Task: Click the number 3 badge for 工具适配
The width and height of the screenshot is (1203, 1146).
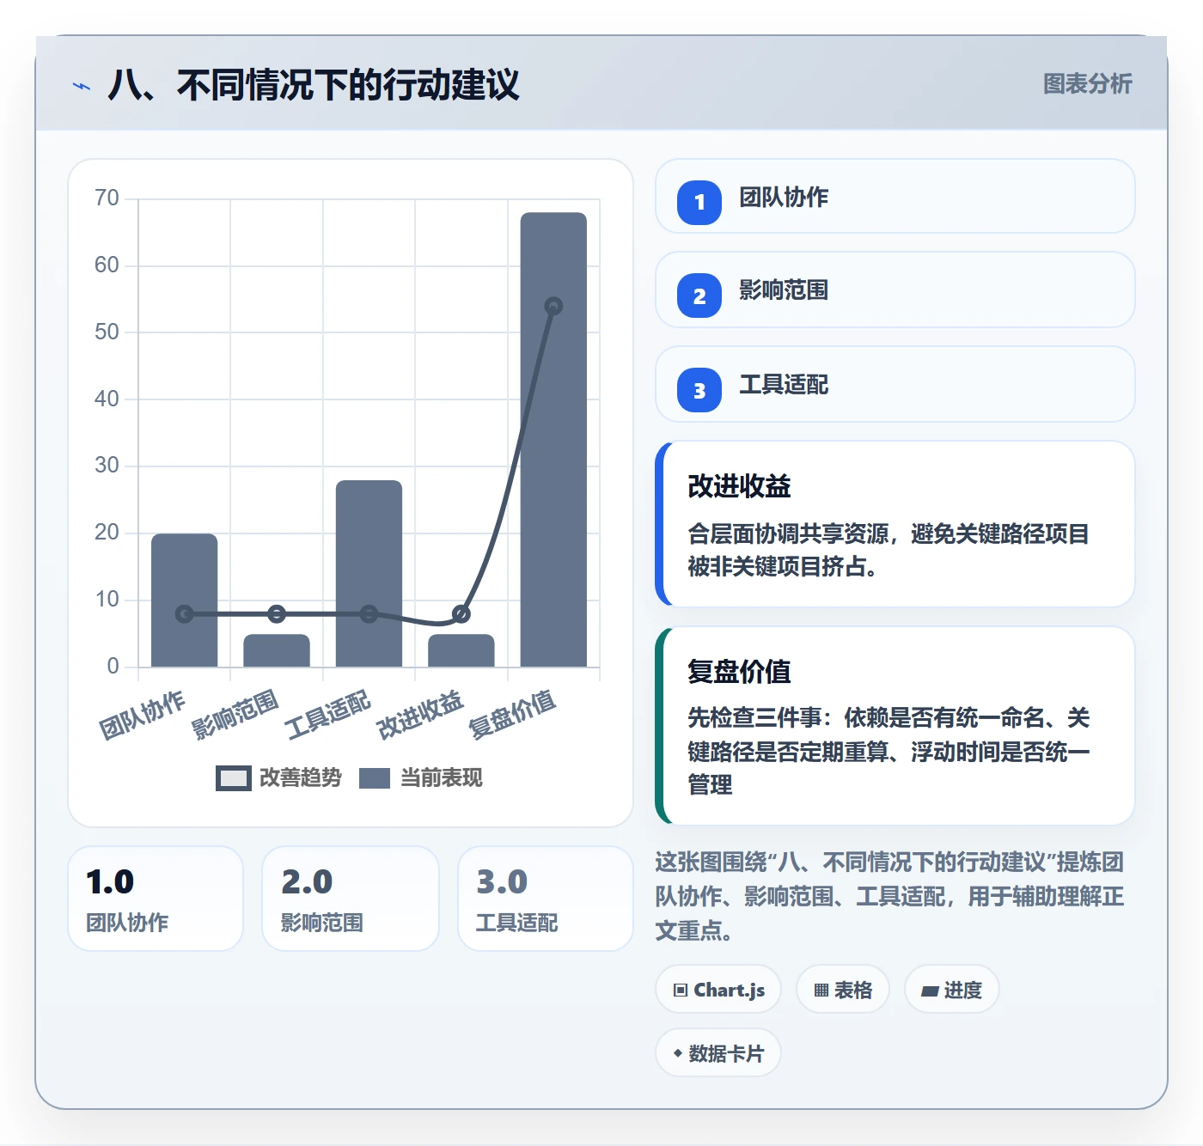Action: [x=699, y=390]
